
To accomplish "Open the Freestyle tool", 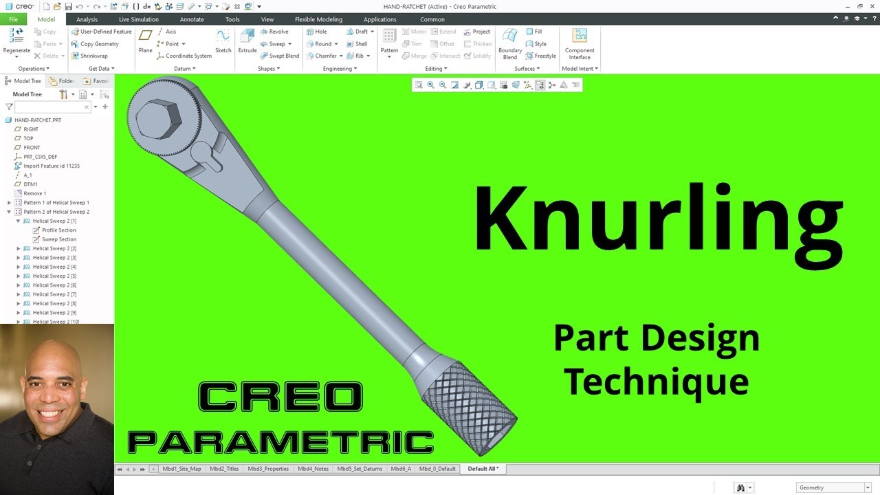I will point(541,56).
